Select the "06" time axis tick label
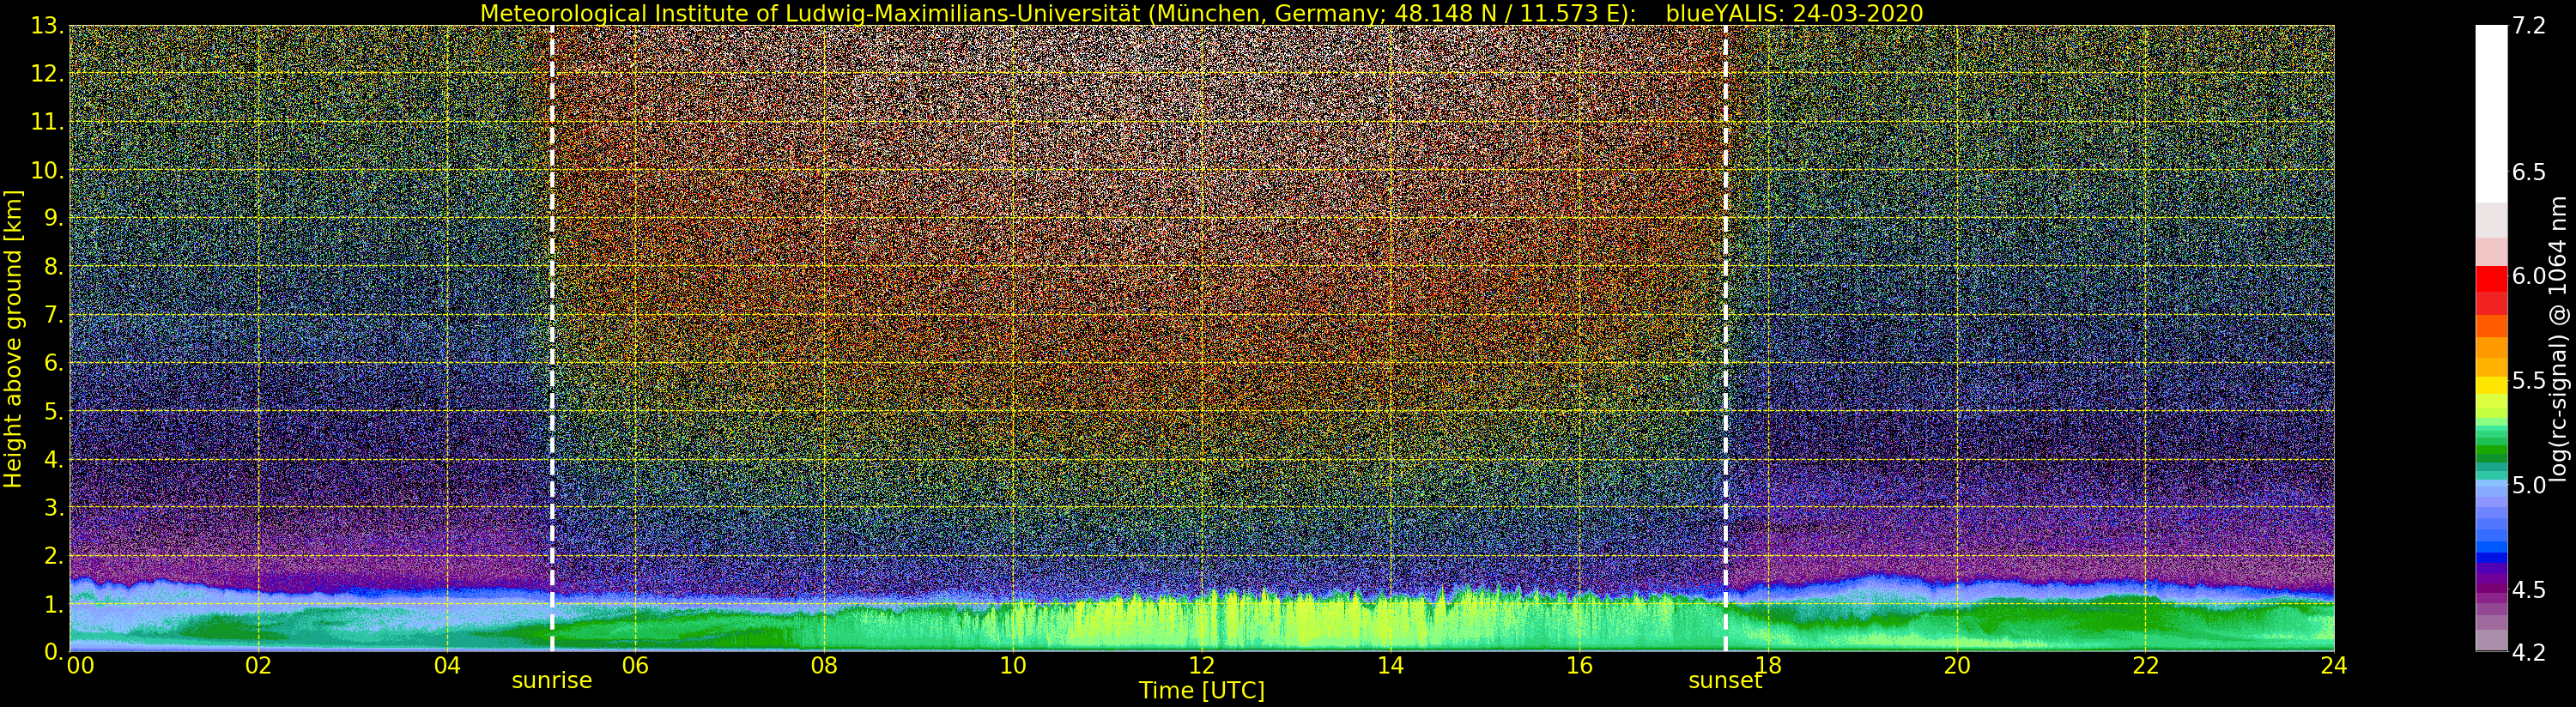The height and width of the screenshot is (707, 2576). 635,666
